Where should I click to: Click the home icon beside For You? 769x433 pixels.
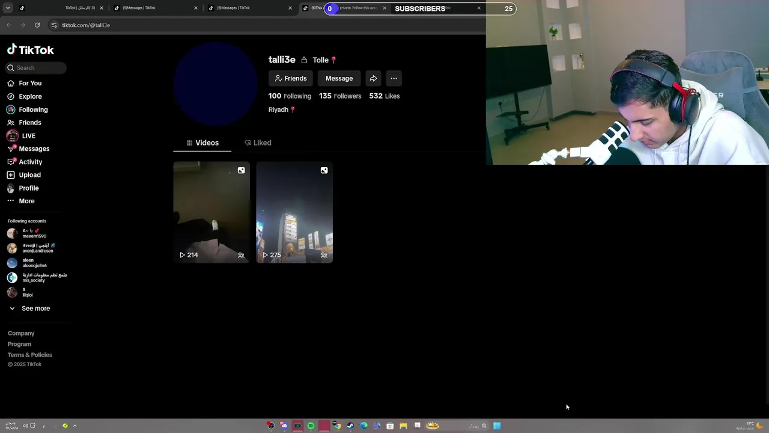click(x=11, y=83)
